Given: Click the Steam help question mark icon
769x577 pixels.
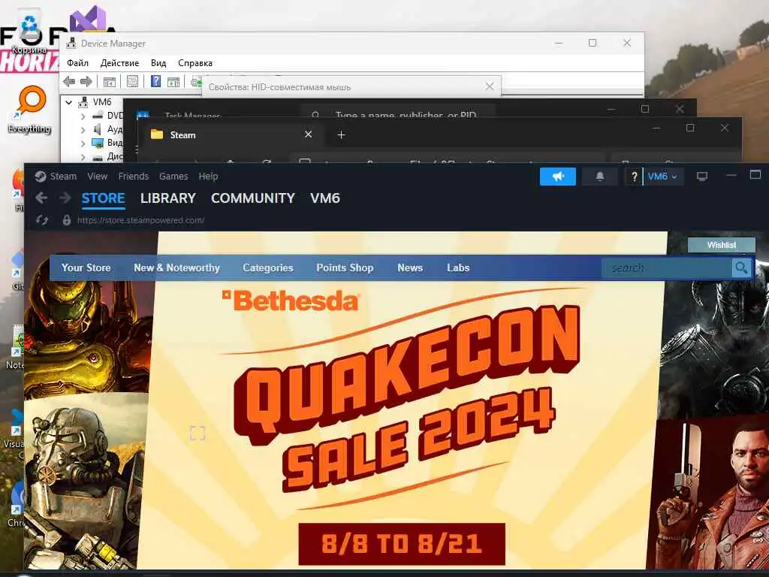Looking at the screenshot, I should pos(634,177).
